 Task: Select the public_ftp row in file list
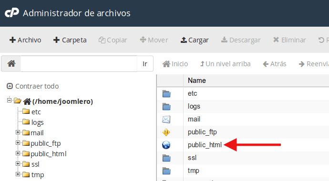coord(243,132)
